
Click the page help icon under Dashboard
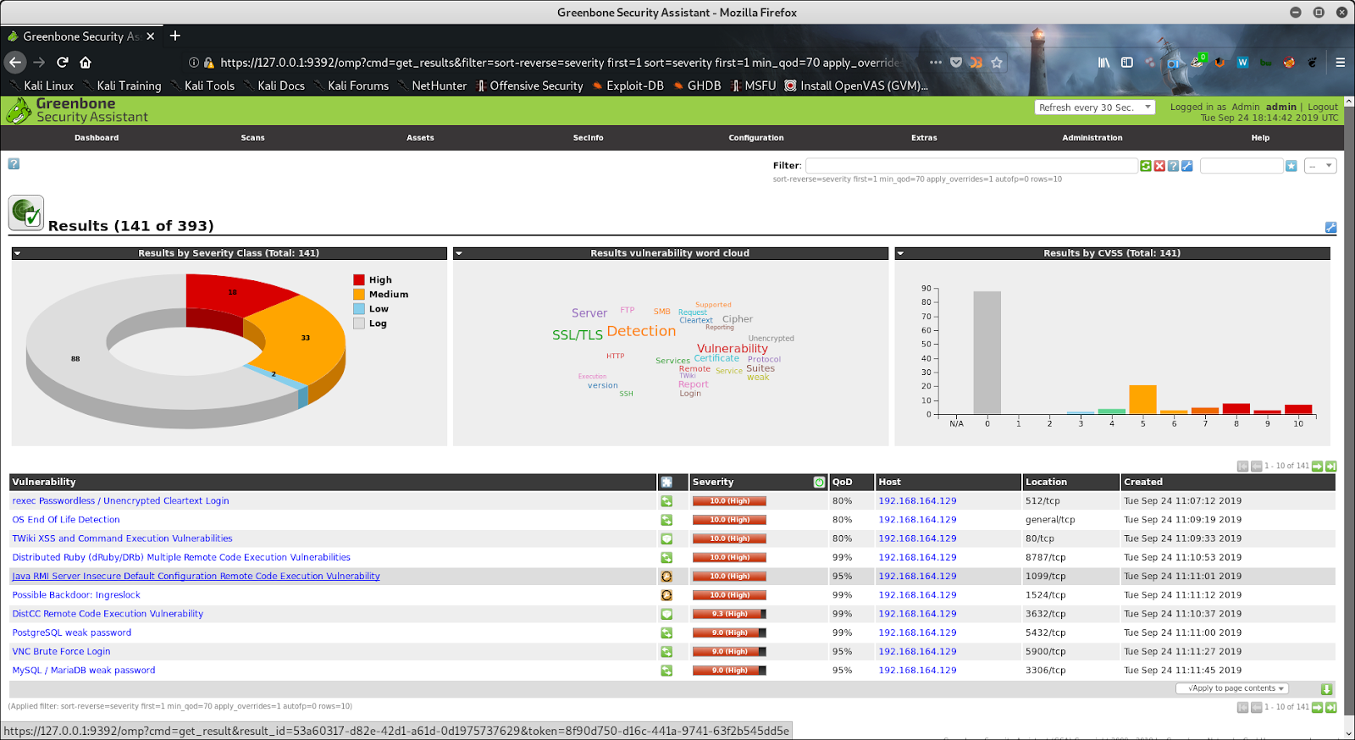tap(14, 163)
